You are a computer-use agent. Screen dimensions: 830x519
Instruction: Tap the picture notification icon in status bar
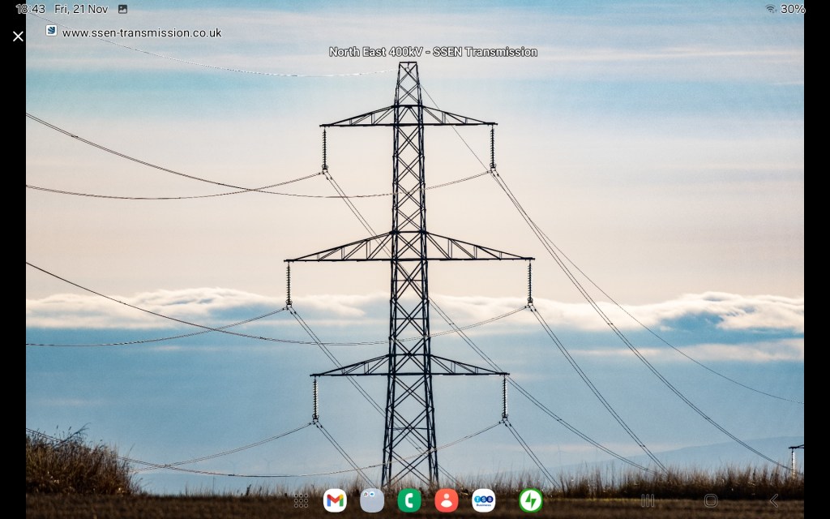pyautogui.click(x=122, y=9)
